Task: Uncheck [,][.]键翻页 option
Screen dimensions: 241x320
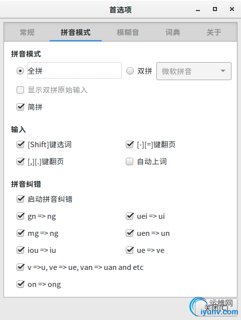Action: pos(20,161)
